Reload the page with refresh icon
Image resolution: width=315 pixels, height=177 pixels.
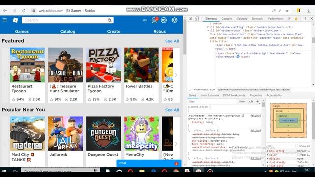(x=24, y=11)
